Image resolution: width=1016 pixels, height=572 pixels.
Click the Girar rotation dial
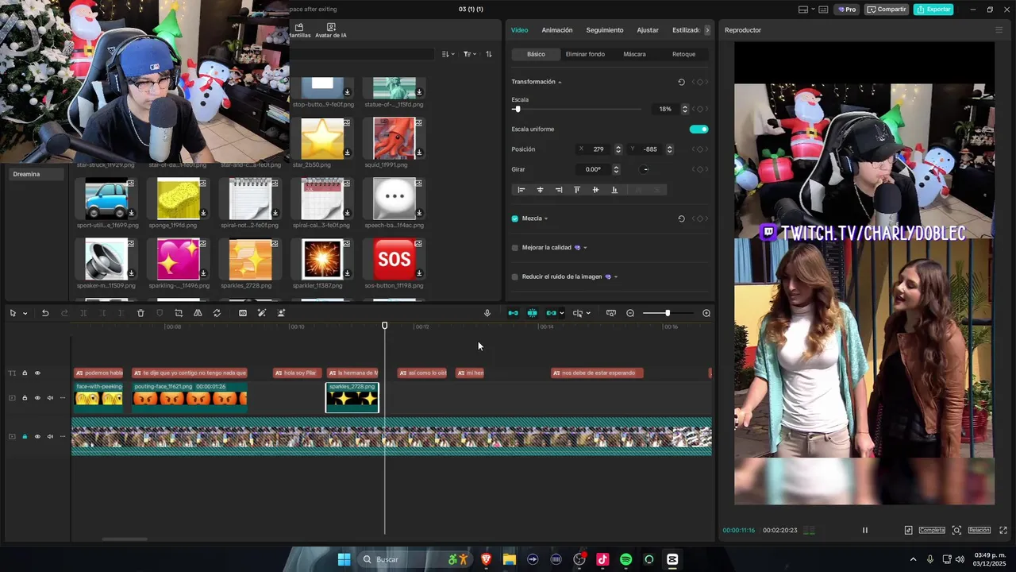(645, 169)
